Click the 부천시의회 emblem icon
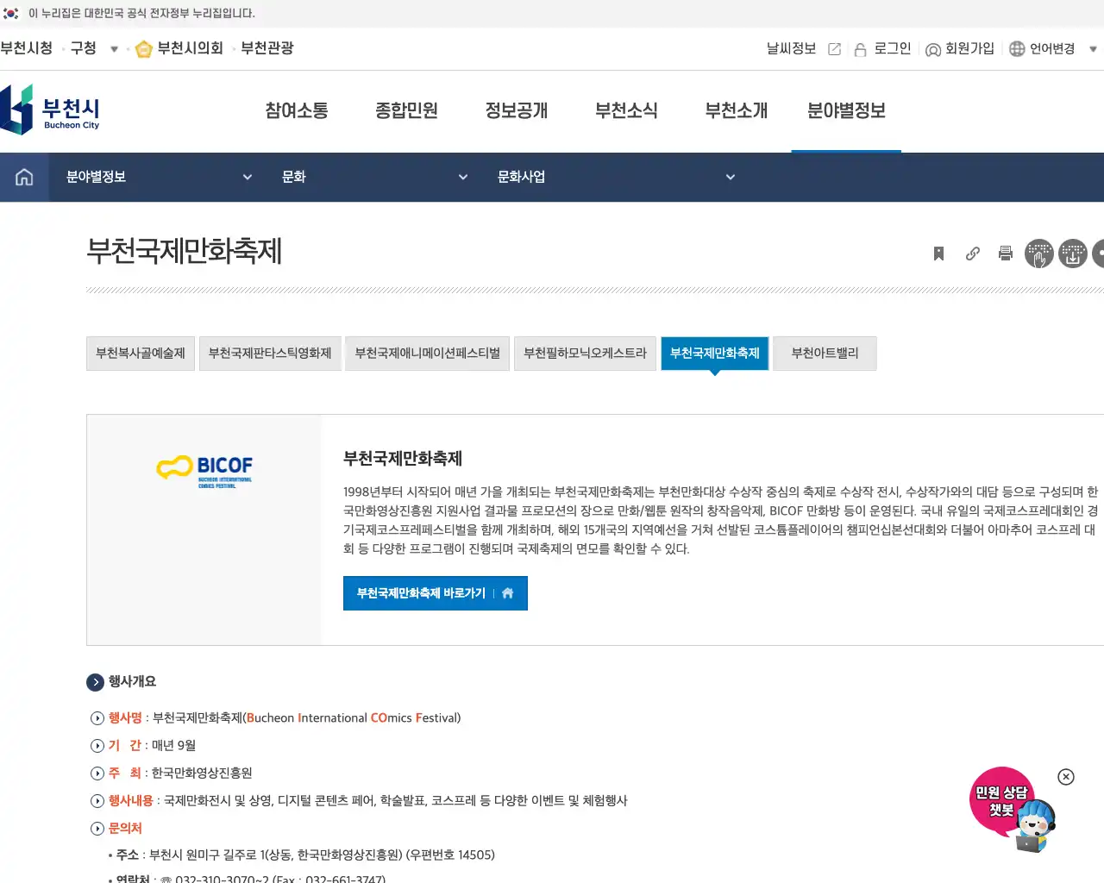This screenshot has width=1104, height=883. click(144, 49)
